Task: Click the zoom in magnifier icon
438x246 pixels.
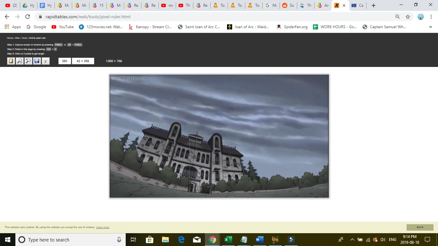Action: pos(29,61)
